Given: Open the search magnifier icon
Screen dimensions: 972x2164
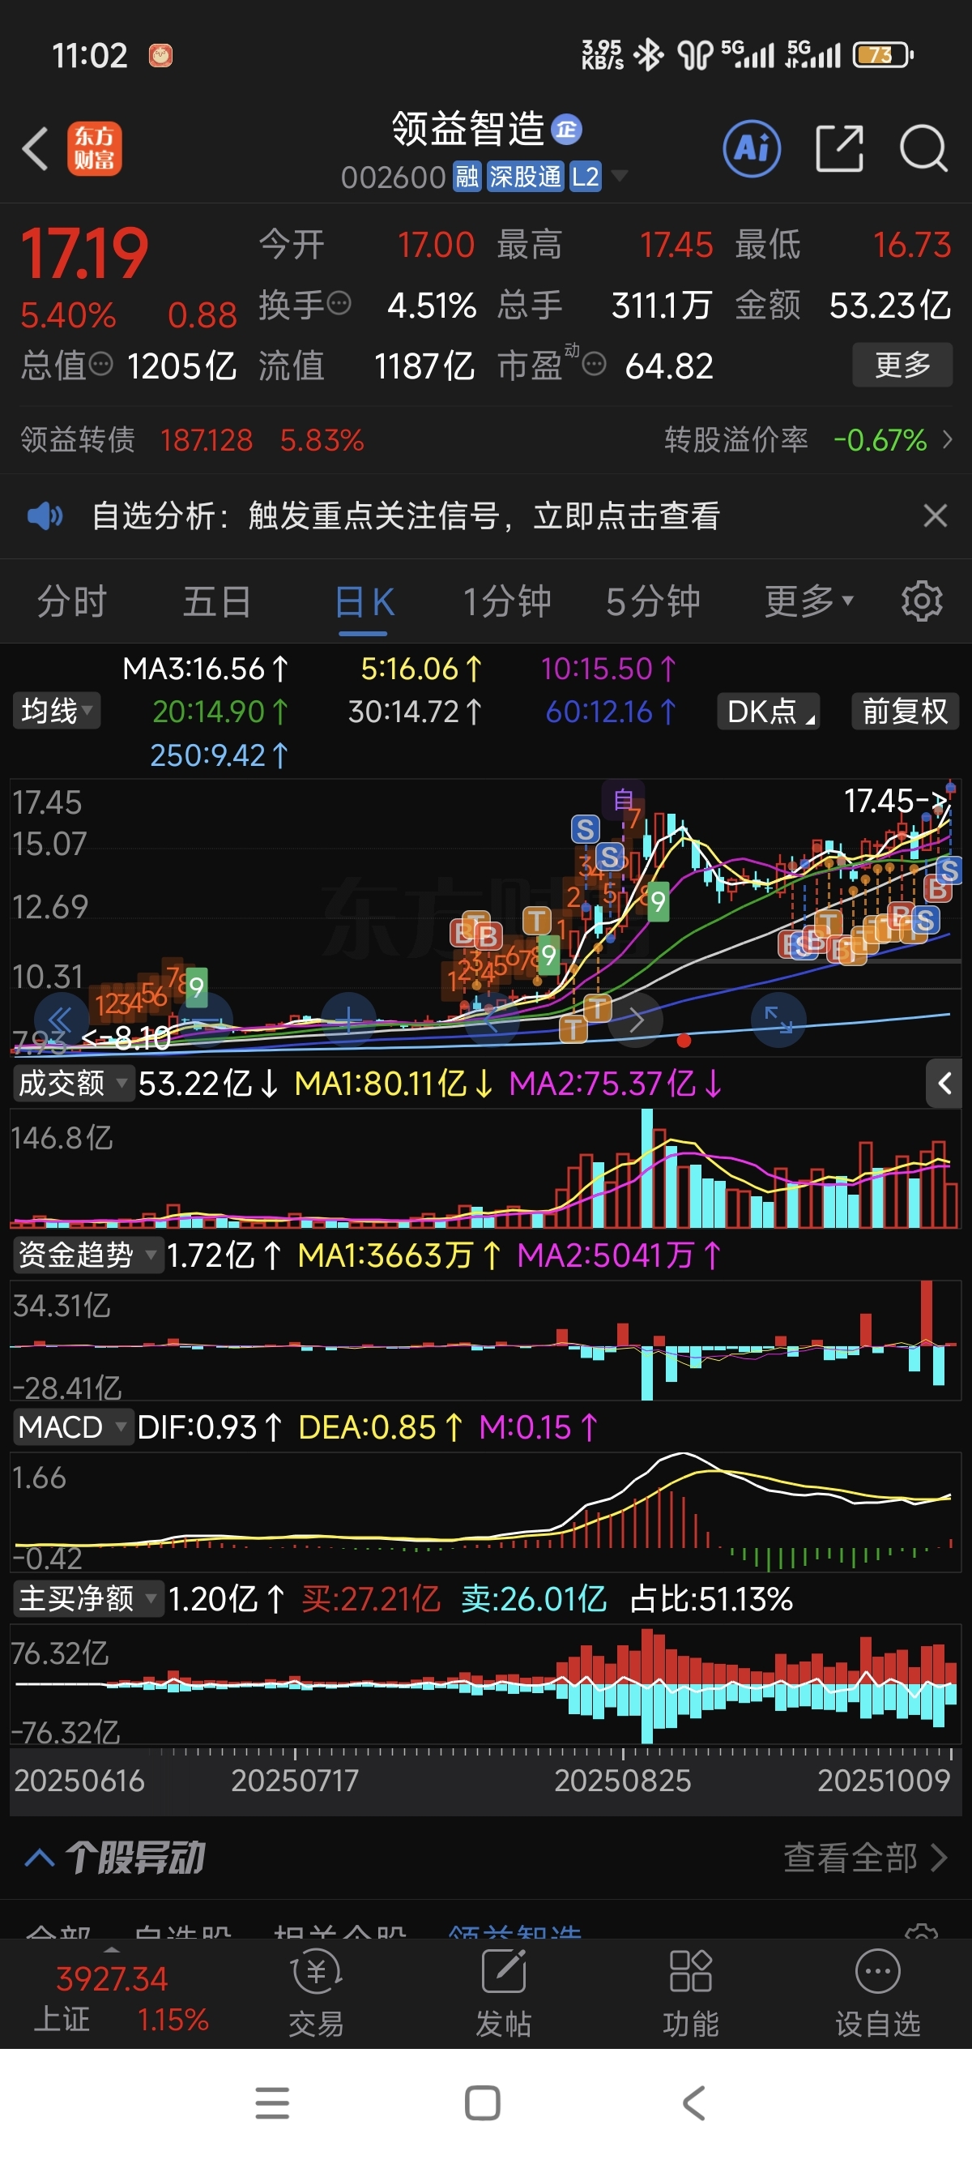Looking at the screenshot, I should 923,148.
